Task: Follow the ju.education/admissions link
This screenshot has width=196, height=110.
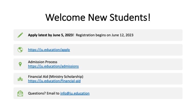Action: 53,66
